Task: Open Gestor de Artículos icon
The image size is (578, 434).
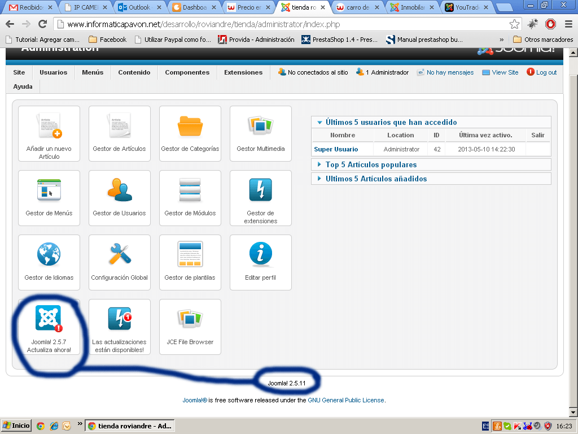Action: pyautogui.click(x=120, y=125)
